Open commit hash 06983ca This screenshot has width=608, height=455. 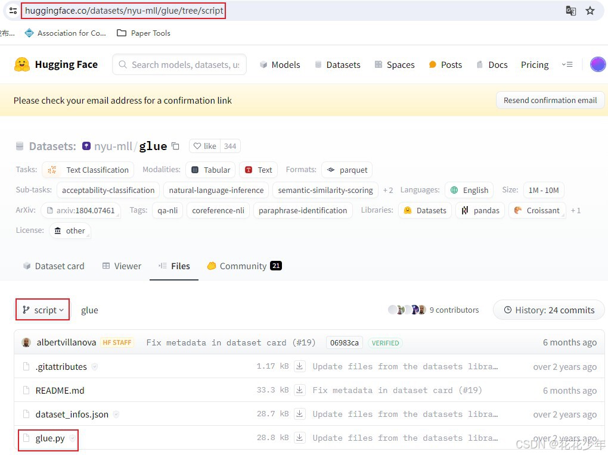[x=345, y=342]
